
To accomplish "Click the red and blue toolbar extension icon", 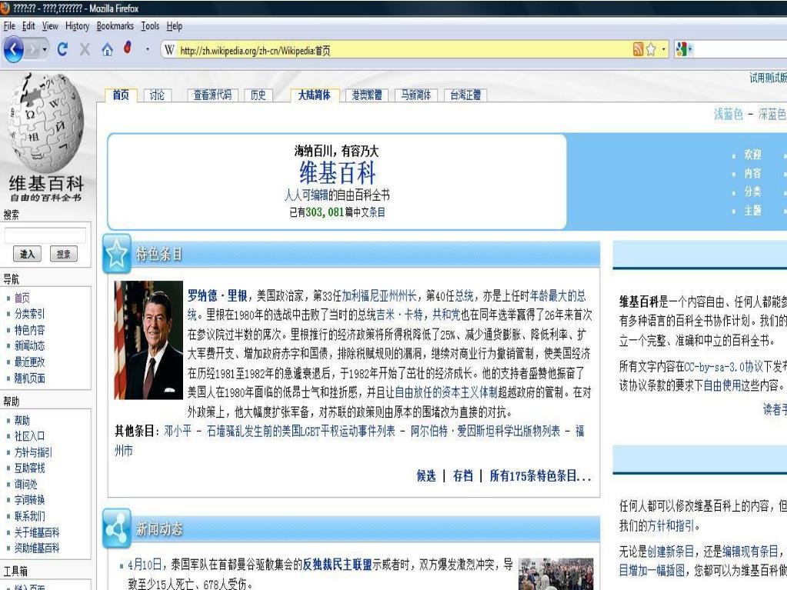I will point(128,48).
